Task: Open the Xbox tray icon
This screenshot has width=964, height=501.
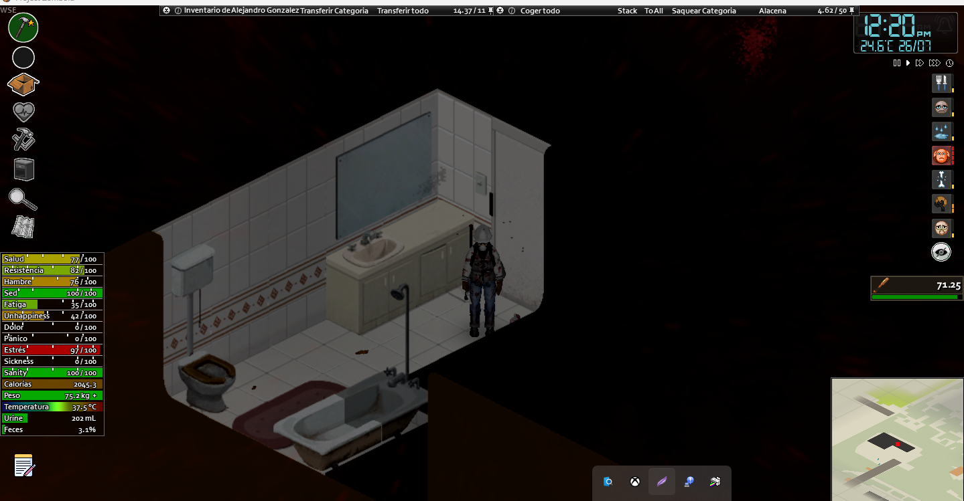Action: [635, 482]
